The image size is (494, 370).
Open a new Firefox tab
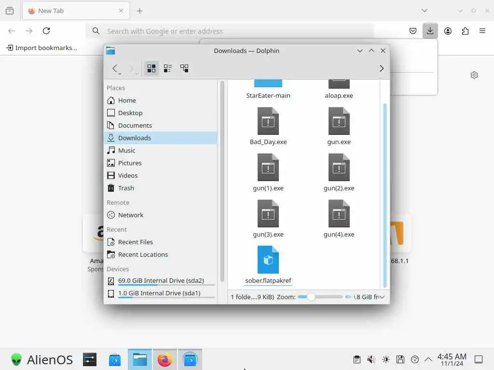[x=140, y=11]
